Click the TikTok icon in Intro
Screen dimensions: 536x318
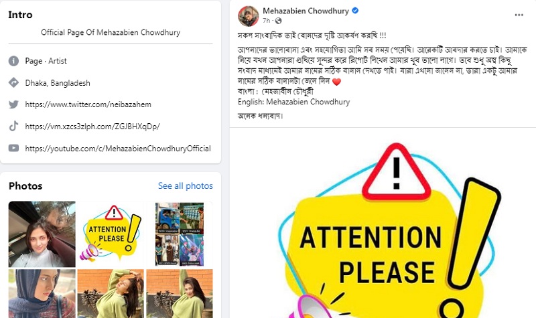point(13,127)
